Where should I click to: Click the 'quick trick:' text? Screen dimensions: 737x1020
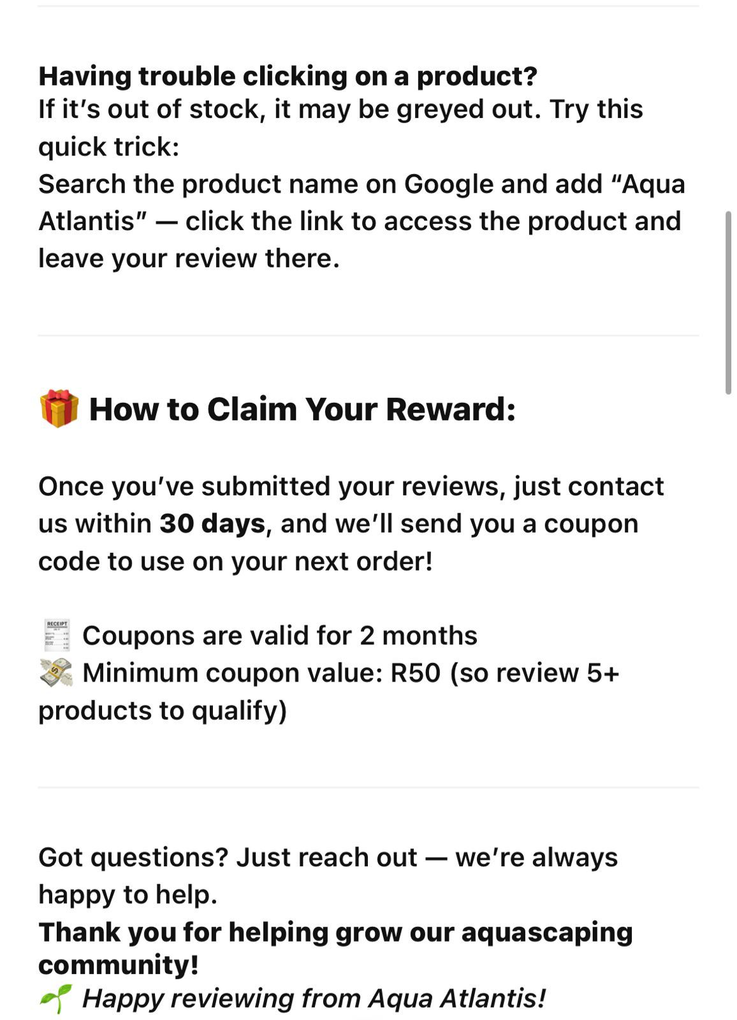click(109, 147)
